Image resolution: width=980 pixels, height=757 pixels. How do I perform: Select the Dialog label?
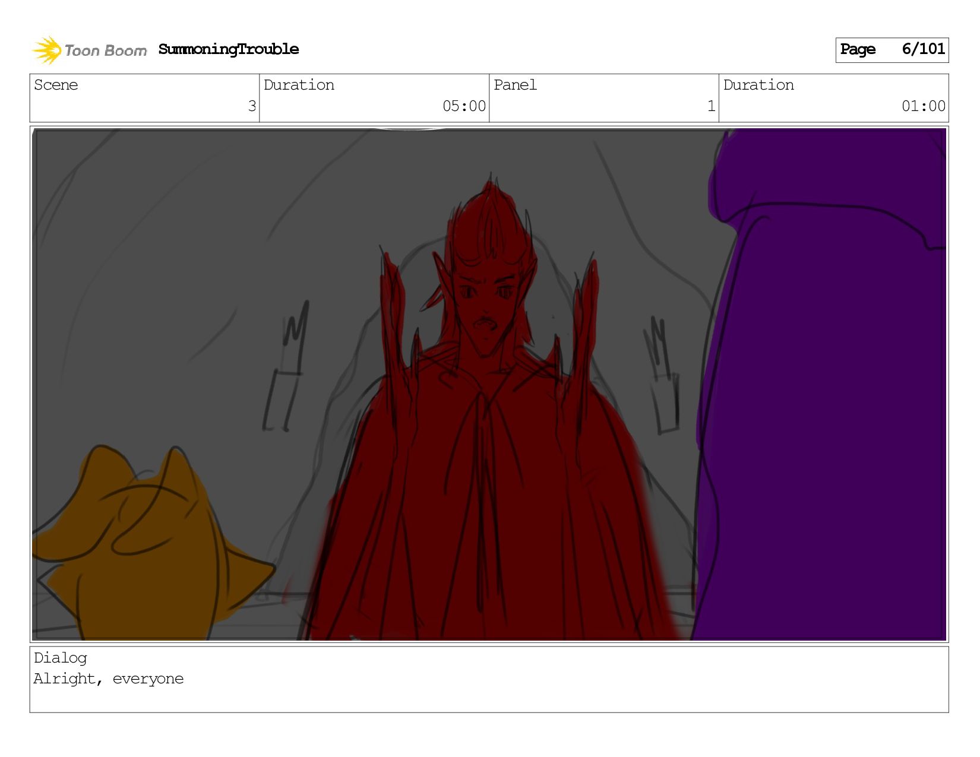(x=61, y=658)
